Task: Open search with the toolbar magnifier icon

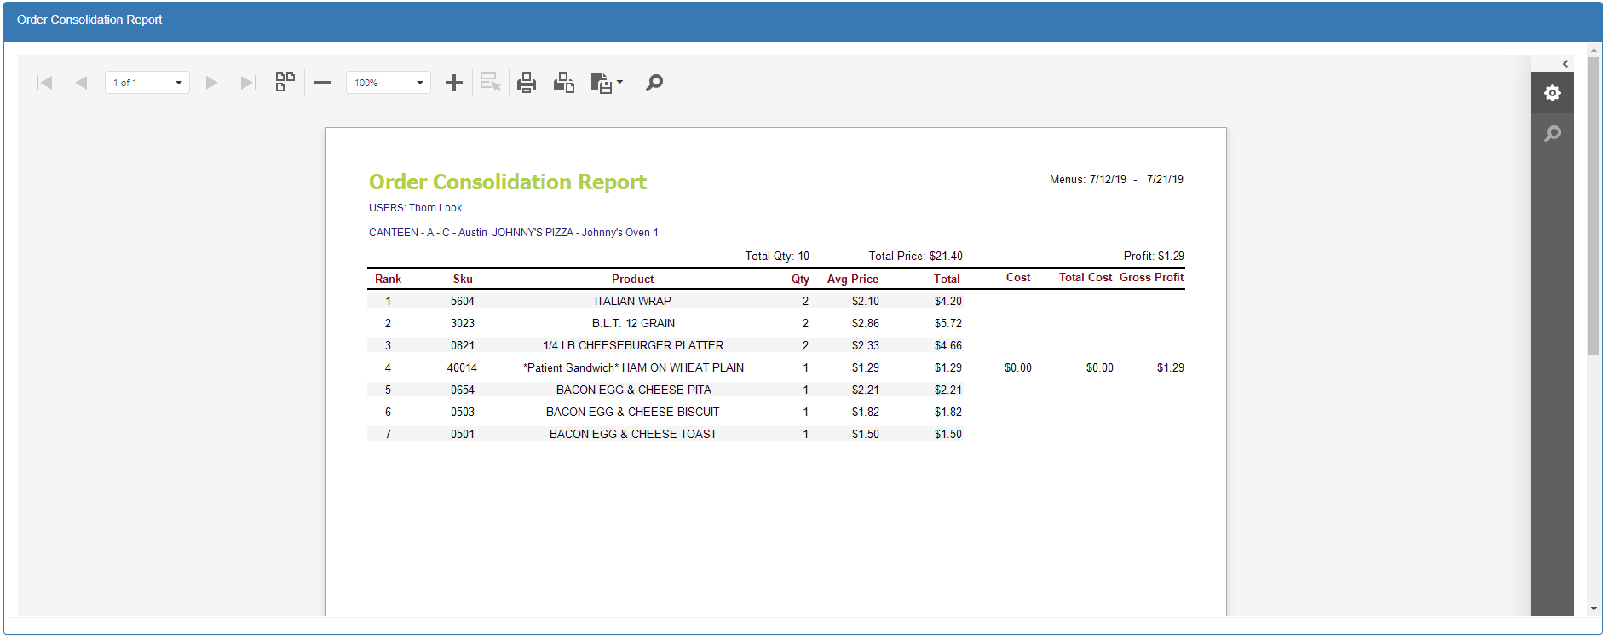Action: 654,83
